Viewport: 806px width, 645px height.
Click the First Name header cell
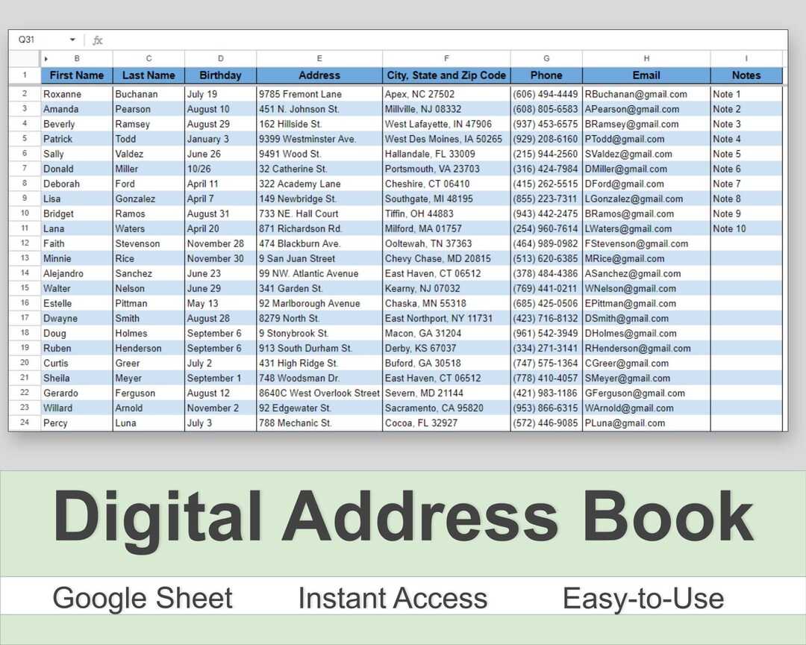(x=76, y=75)
